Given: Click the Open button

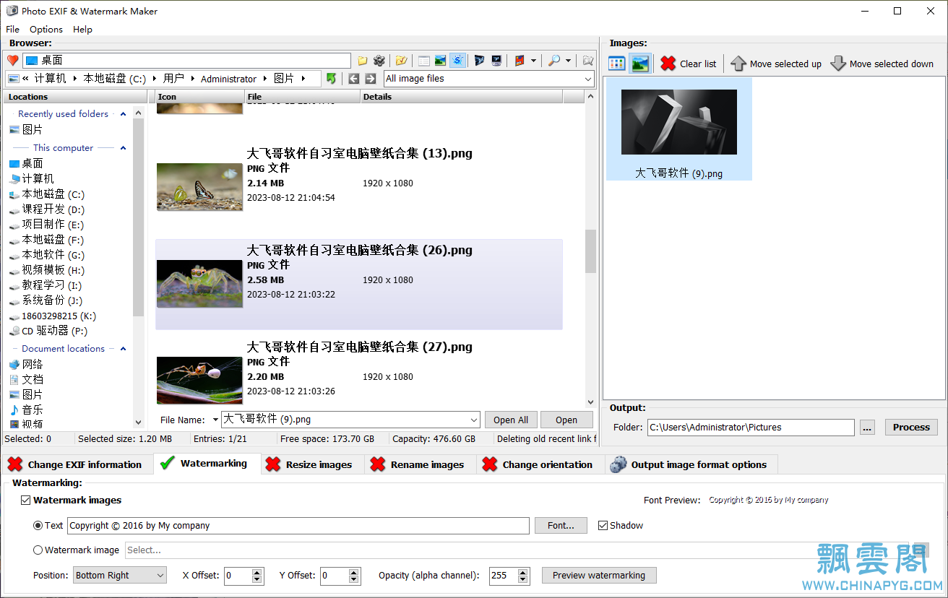Looking at the screenshot, I should (566, 420).
